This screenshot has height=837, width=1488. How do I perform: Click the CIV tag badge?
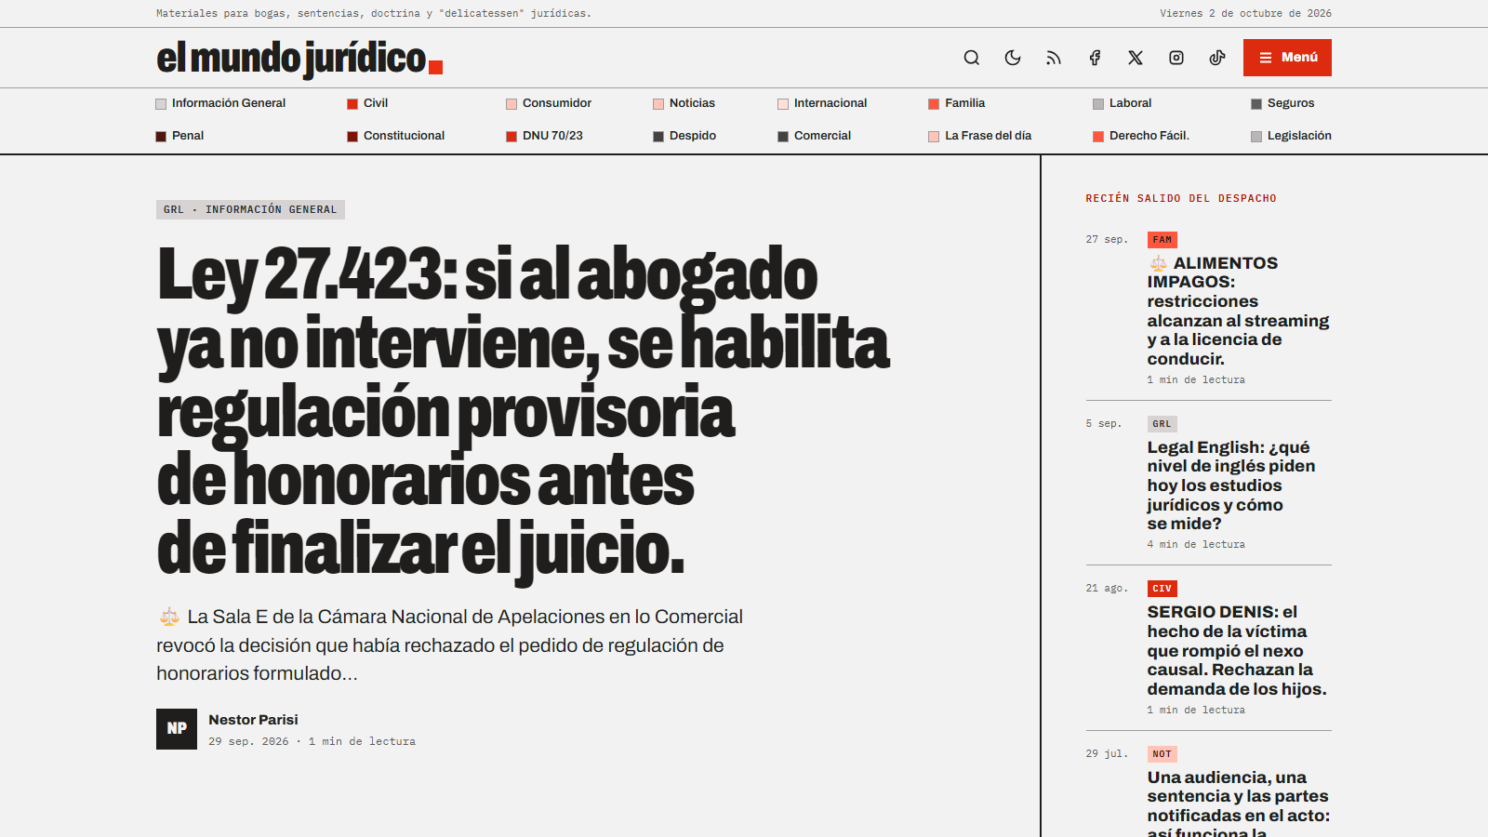[x=1162, y=589]
